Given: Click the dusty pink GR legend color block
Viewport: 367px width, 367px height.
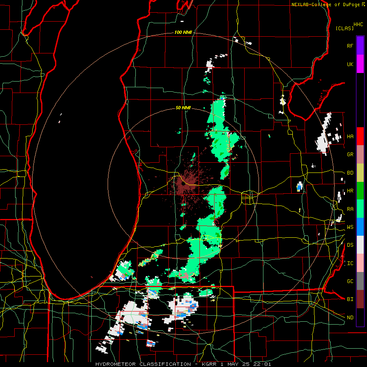Looking at the screenshot, I should pos(360,155).
